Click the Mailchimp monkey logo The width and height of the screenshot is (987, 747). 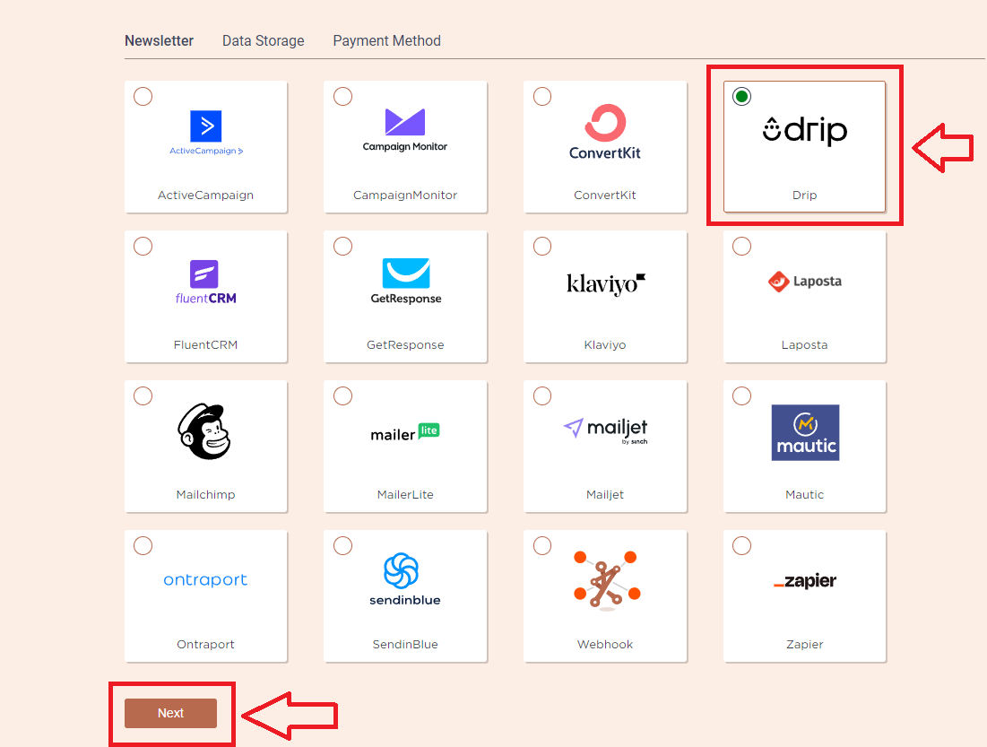click(204, 431)
